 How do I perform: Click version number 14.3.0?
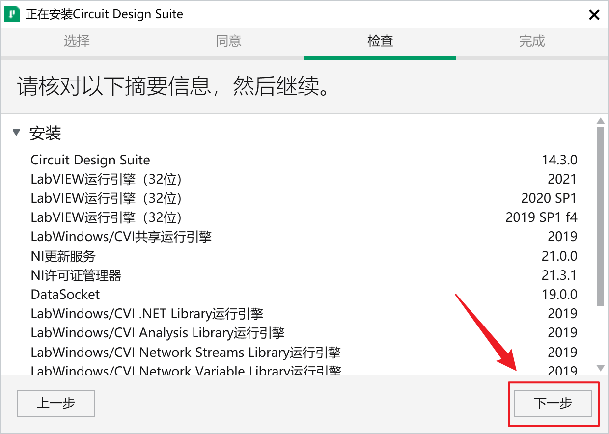tap(559, 160)
